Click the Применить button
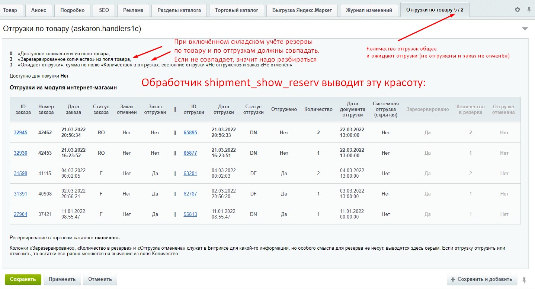Image resolution: width=535 pixels, height=289 pixels. click(x=62, y=279)
